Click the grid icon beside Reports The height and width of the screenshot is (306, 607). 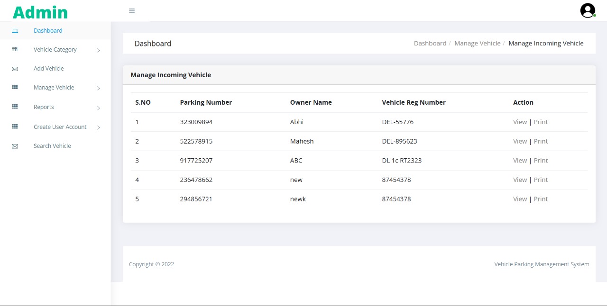tap(15, 107)
